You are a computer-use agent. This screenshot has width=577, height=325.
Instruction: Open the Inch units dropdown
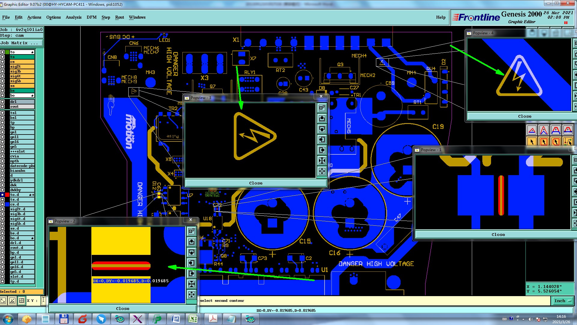pyautogui.click(x=563, y=301)
